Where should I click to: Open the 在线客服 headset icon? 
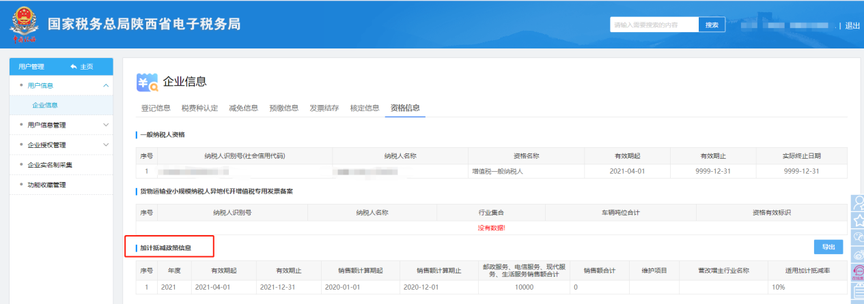(857, 272)
